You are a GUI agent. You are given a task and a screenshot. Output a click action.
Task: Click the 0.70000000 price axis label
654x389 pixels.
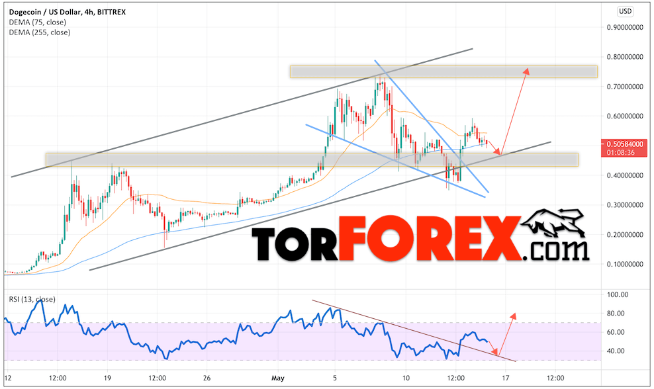pyautogui.click(x=624, y=86)
